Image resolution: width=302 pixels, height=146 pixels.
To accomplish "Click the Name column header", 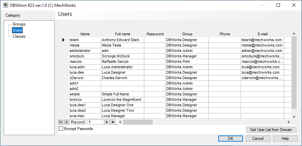I will 85,34.
